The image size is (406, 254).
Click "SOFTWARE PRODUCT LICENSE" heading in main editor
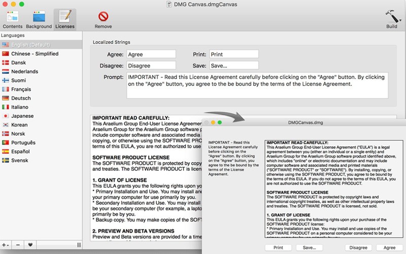coord(131,157)
